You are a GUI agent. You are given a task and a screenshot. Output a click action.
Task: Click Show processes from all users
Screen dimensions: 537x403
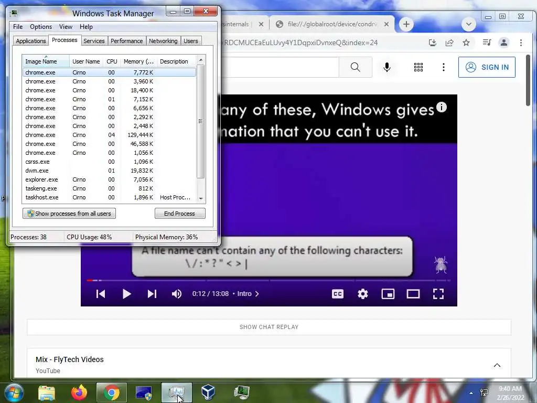[69, 214]
